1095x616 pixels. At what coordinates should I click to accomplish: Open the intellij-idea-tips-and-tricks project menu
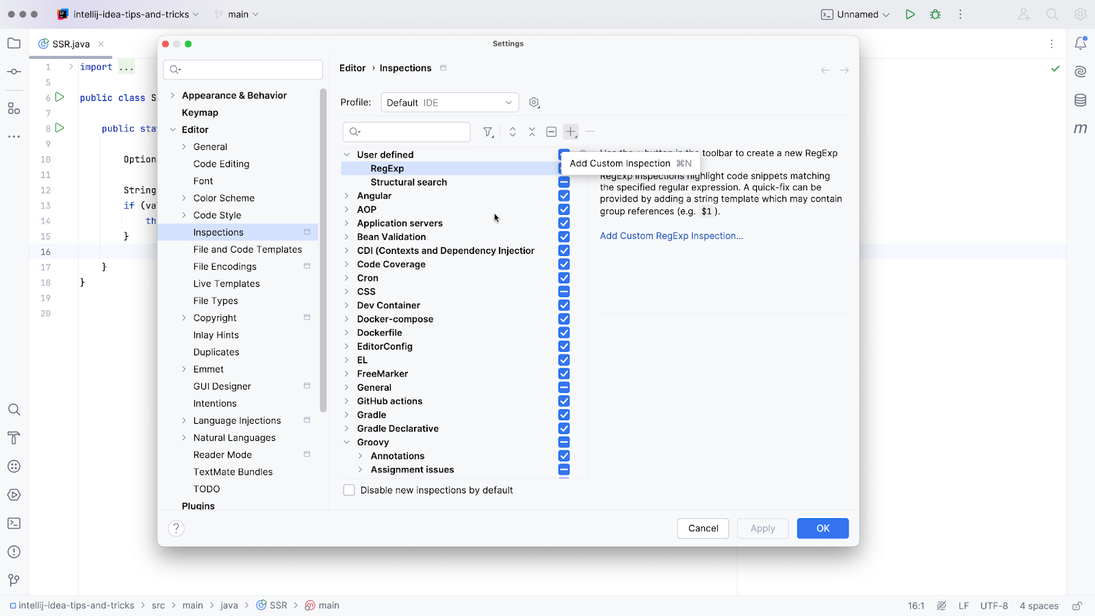(x=129, y=14)
